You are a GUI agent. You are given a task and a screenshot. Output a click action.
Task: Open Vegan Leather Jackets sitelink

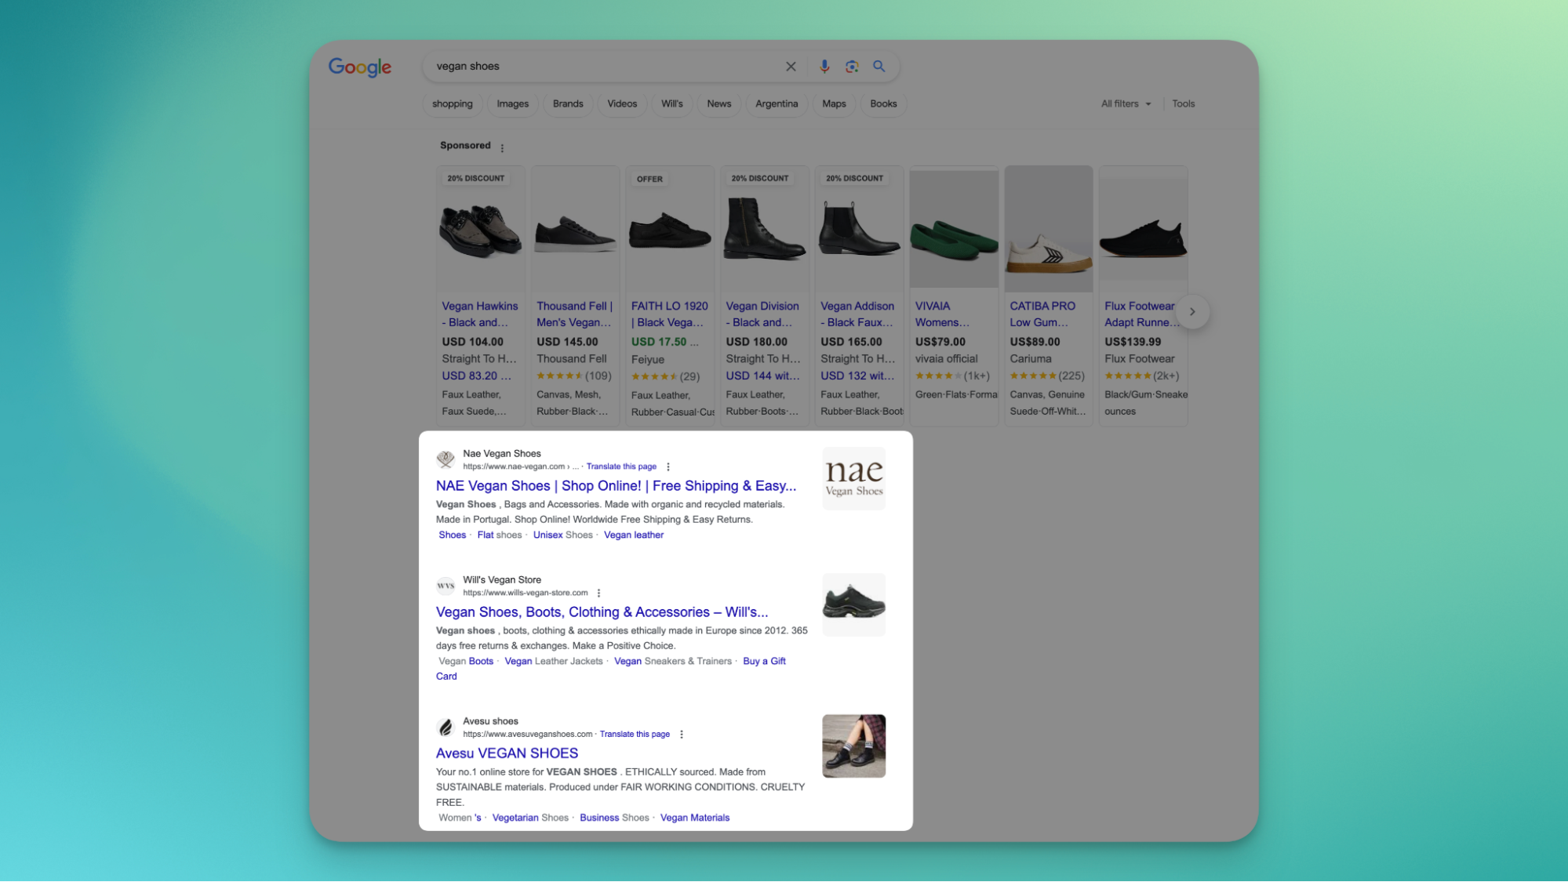(554, 662)
